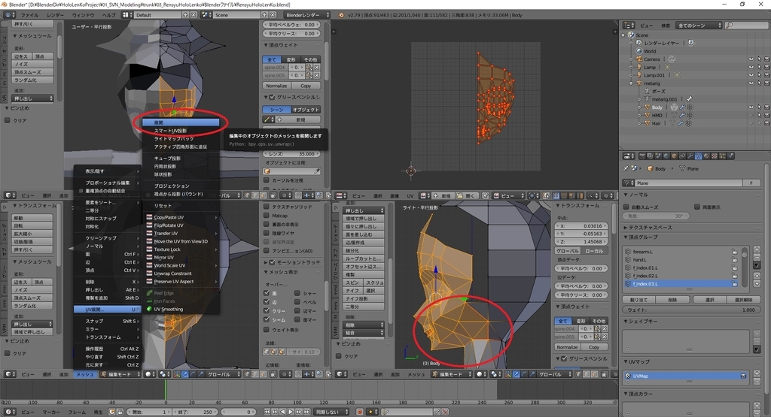
Task: Click the record auto-keyframe button in timeline
Action: (360, 412)
